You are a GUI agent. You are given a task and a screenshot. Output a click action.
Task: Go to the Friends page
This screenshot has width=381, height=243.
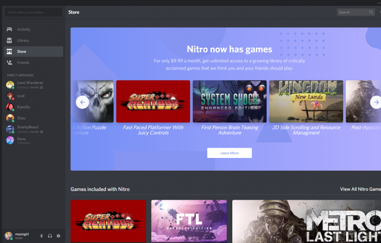coord(23,63)
